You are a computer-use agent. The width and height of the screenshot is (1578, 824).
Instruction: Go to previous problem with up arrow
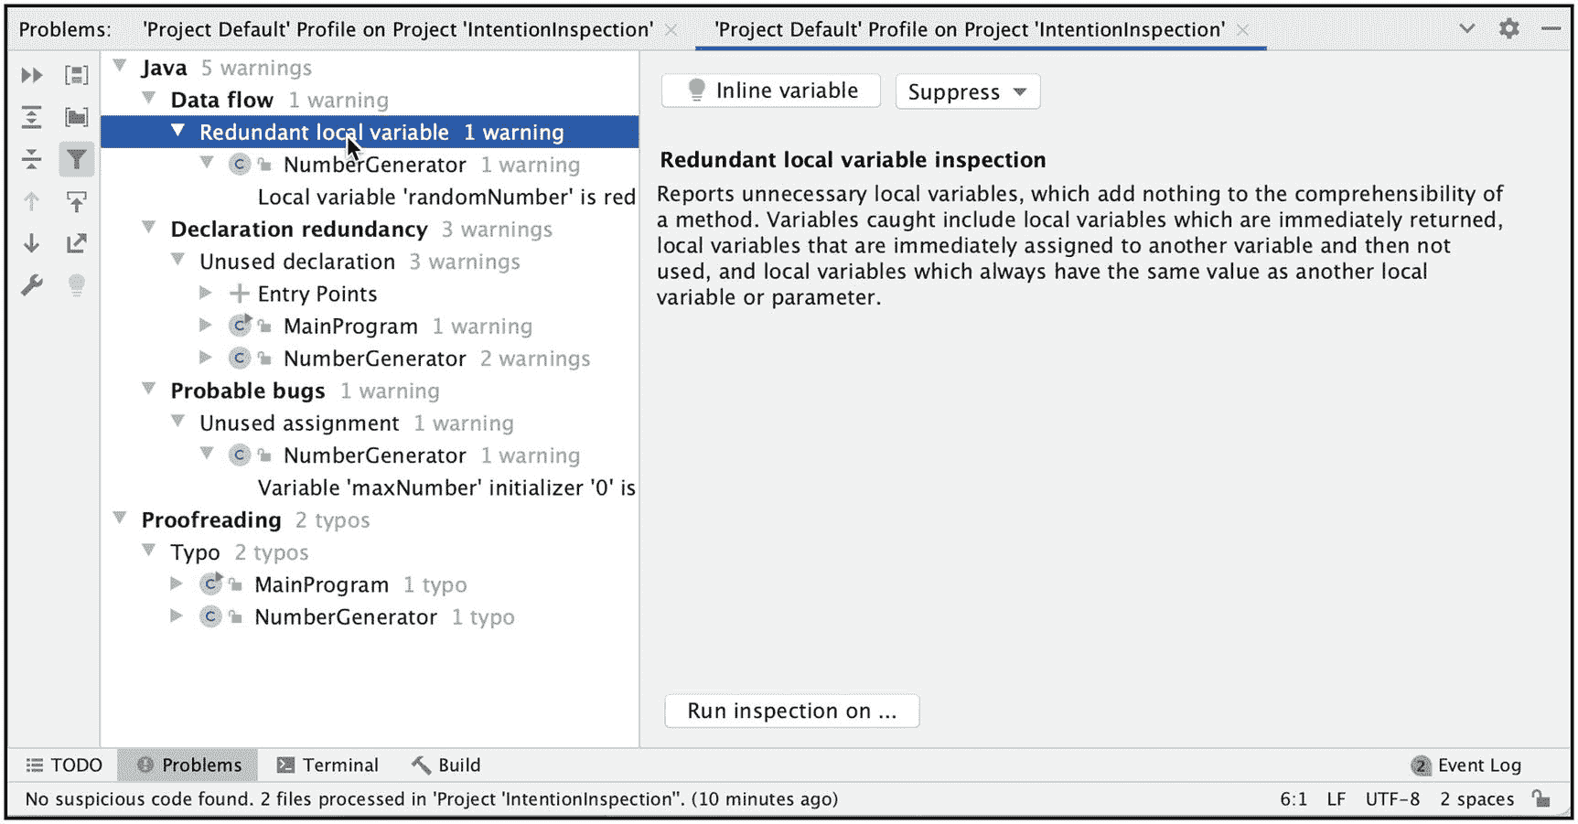tap(32, 201)
